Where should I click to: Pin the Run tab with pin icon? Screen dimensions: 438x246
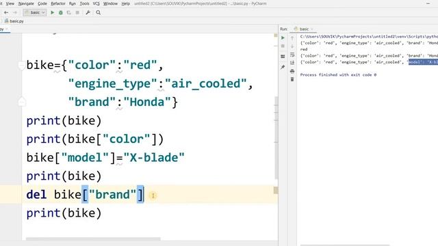point(283,67)
